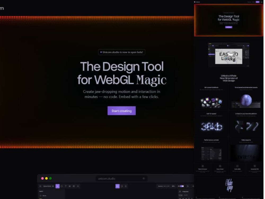Image resolution: width=265 pixels, height=199 pixels.
Task: Click the small Start creating button in preview
Action: pyautogui.click(x=229, y=27)
